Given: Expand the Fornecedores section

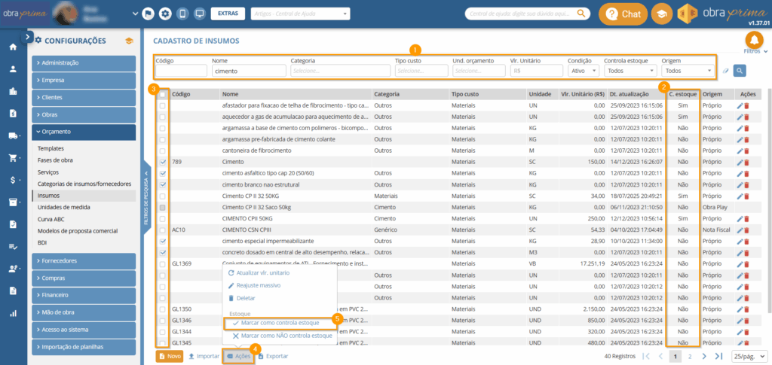Looking at the screenshot, I should point(84,261).
